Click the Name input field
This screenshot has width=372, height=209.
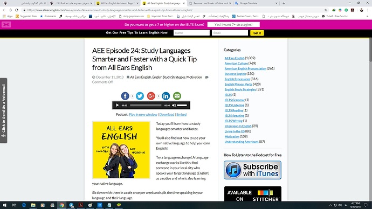click(191, 33)
